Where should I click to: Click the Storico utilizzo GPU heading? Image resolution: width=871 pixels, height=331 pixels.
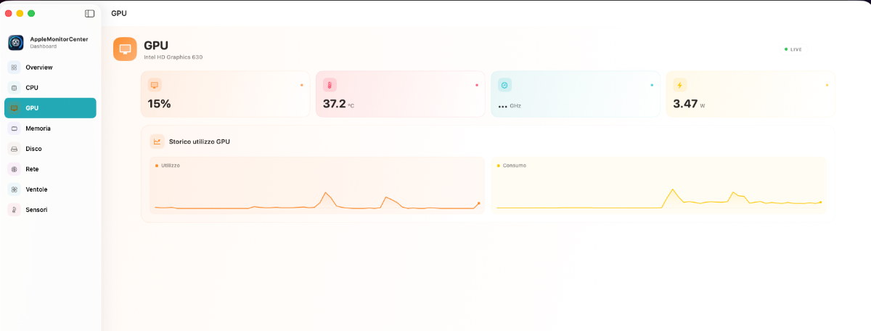coord(200,142)
